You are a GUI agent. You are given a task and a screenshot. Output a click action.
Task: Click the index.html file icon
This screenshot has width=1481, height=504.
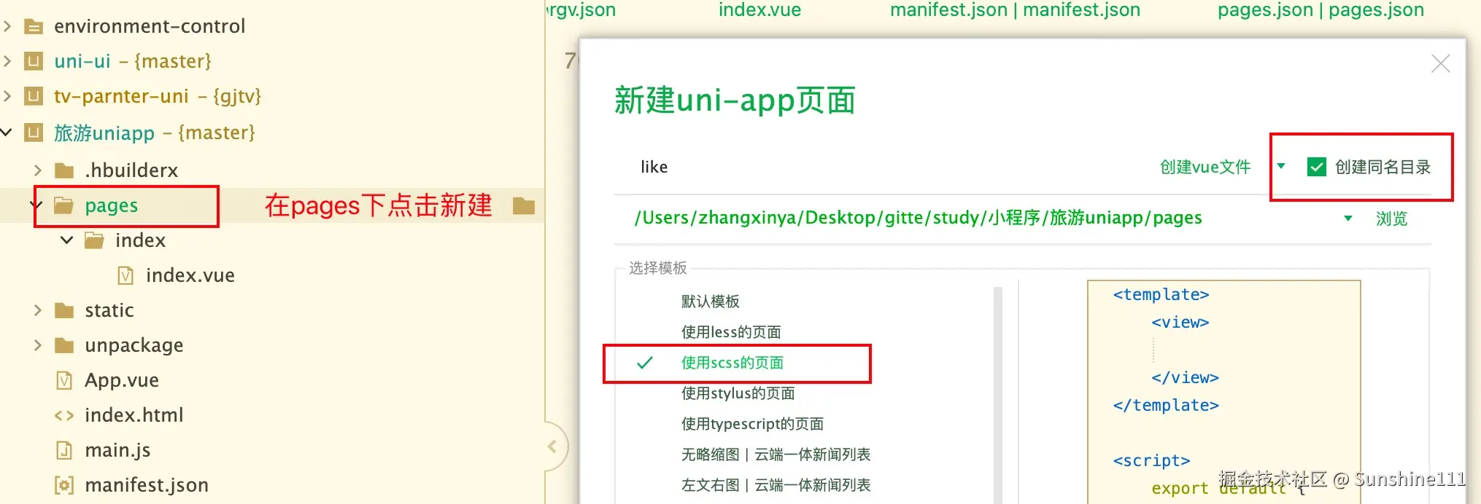click(x=64, y=415)
